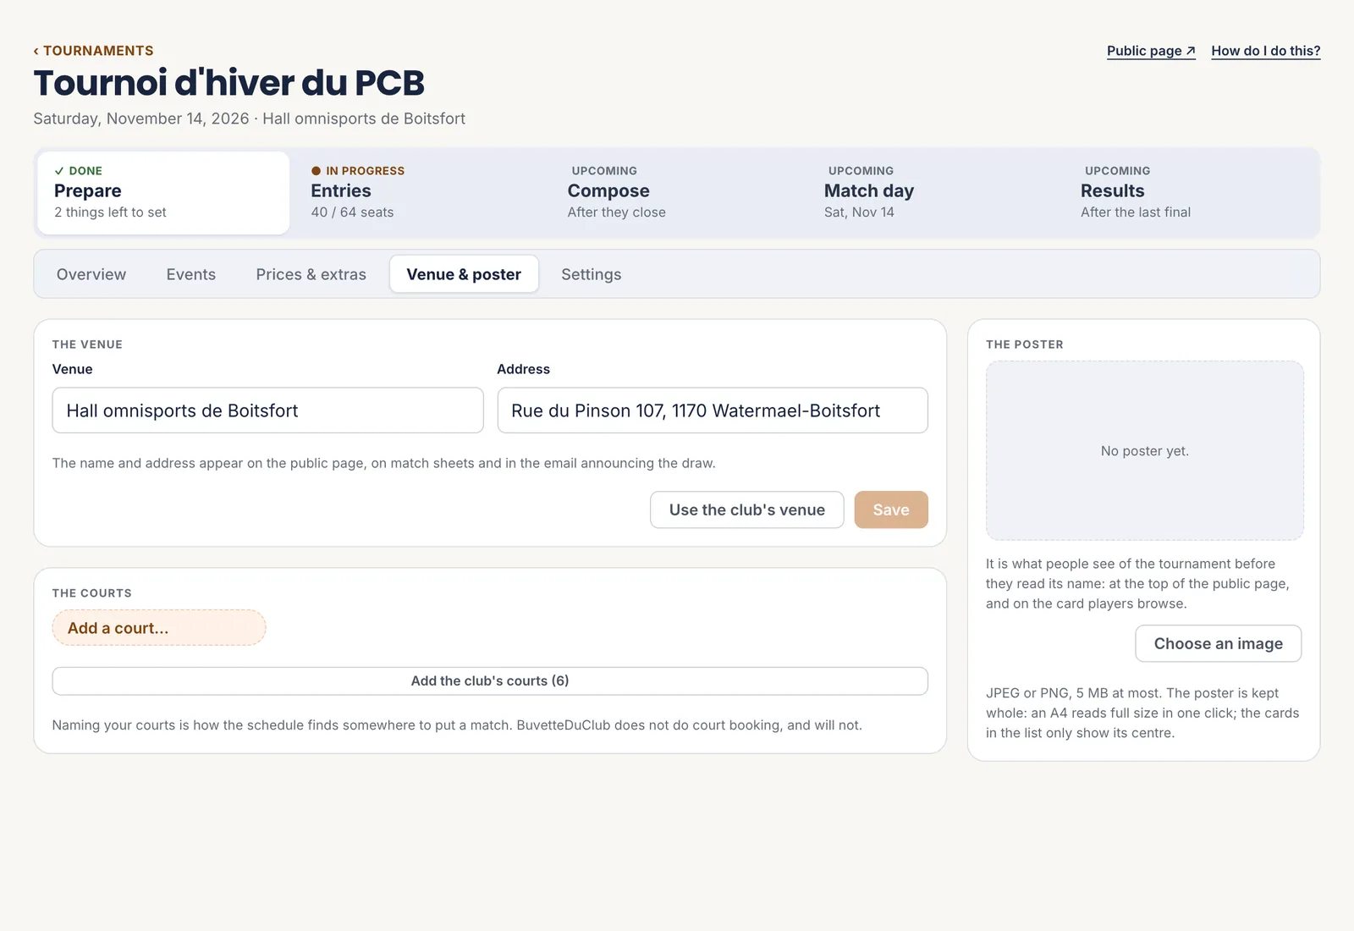Select the Prepare stage card
This screenshot has height=931, width=1354.
(163, 193)
